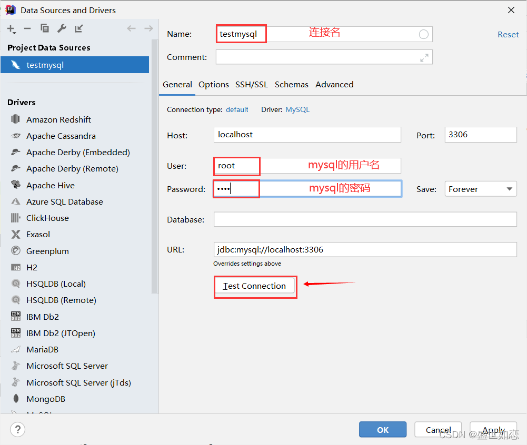Viewport: 527px width, 445px height.
Task: Click the Port field showing 3306
Action: 481,135
